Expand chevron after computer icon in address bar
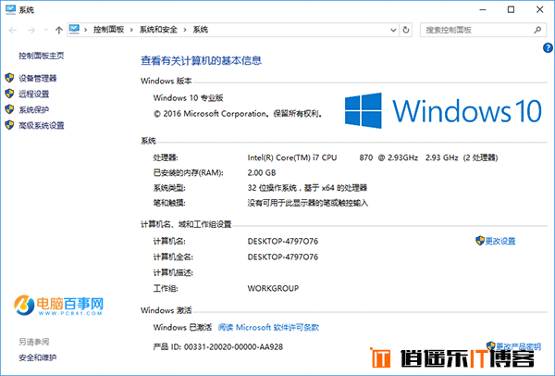 pos(86,31)
